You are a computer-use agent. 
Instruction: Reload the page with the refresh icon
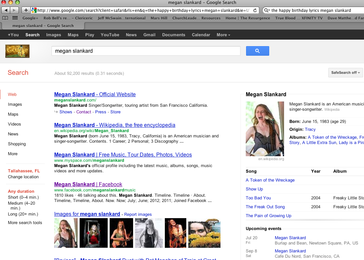pos(255,10)
